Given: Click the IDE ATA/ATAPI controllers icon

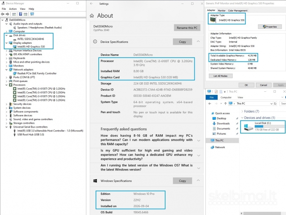Looking at the screenshot, I should click(11, 54).
